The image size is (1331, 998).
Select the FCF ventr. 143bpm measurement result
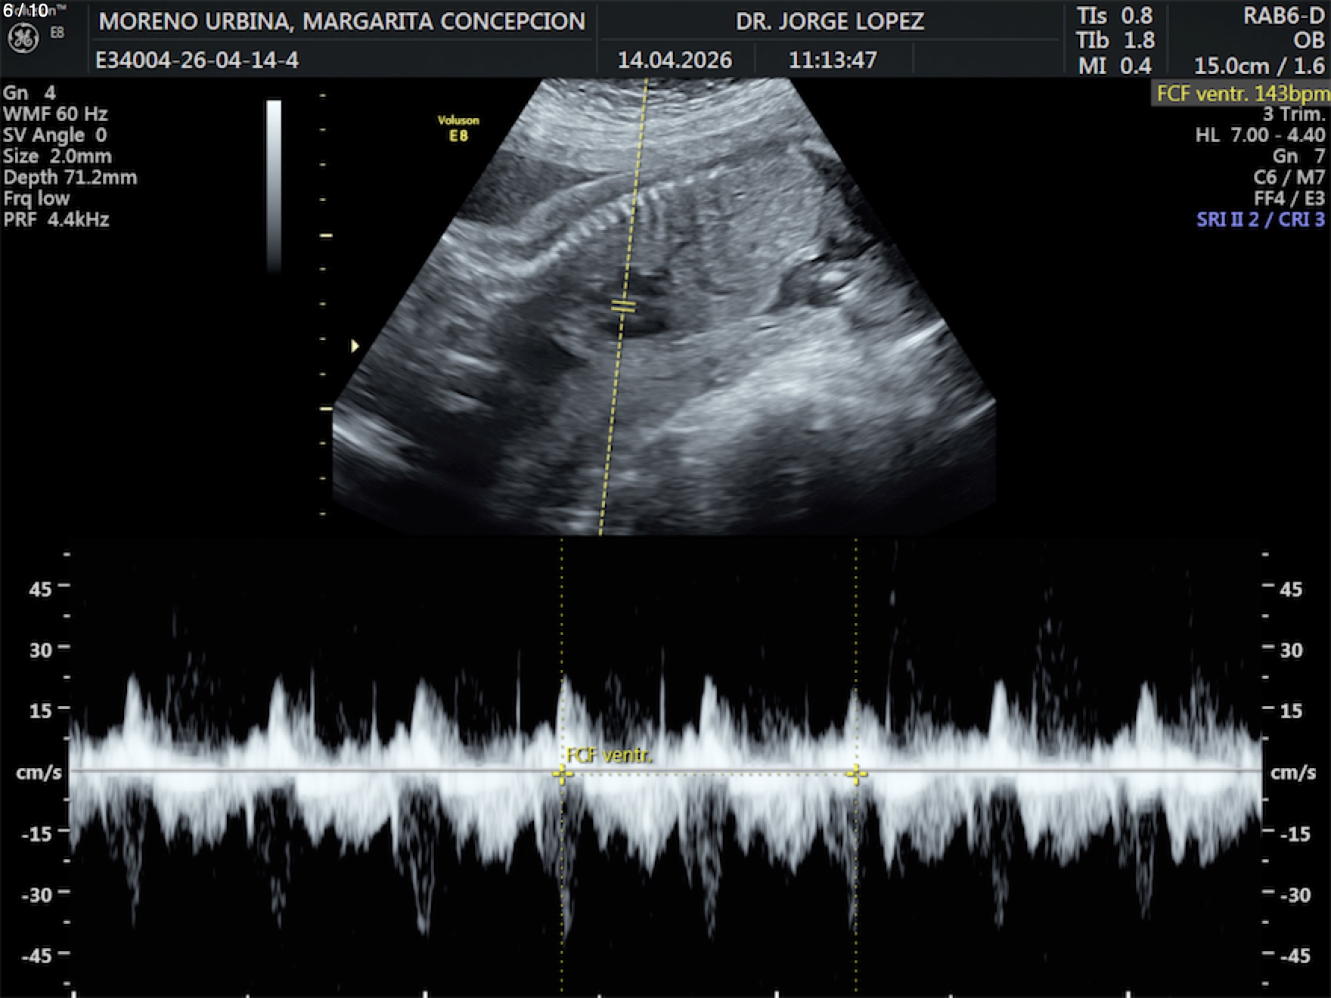coord(1242,94)
